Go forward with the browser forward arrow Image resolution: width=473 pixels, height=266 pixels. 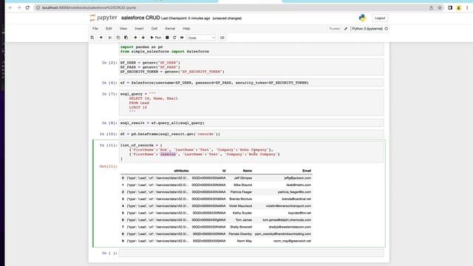coord(19,7)
